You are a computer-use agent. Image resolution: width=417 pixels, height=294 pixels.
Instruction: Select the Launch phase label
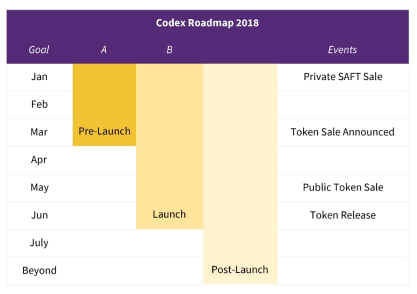tap(169, 214)
